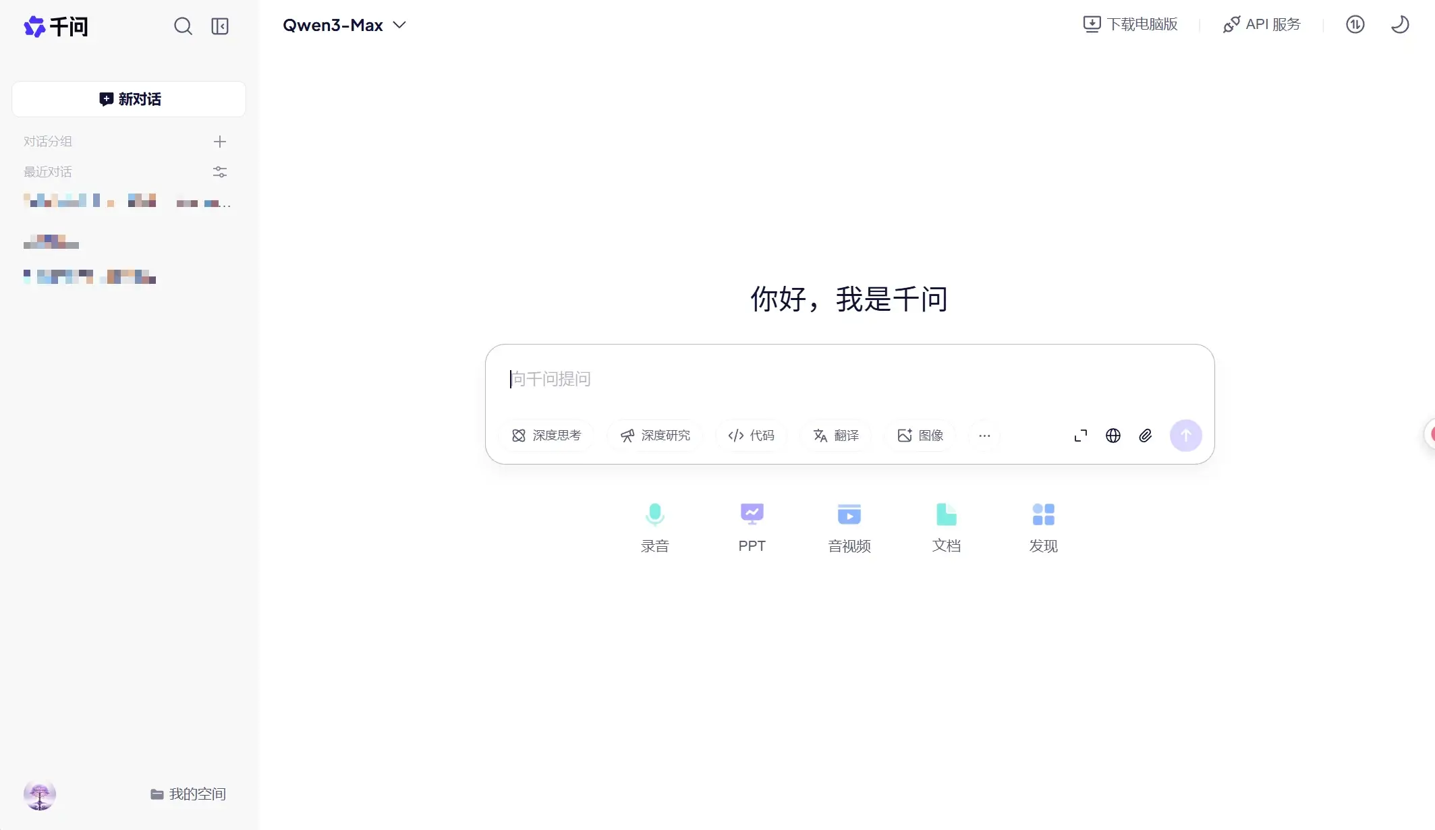Open recent conversations filter settings
This screenshot has height=830, width=1435.
[220, 172]
